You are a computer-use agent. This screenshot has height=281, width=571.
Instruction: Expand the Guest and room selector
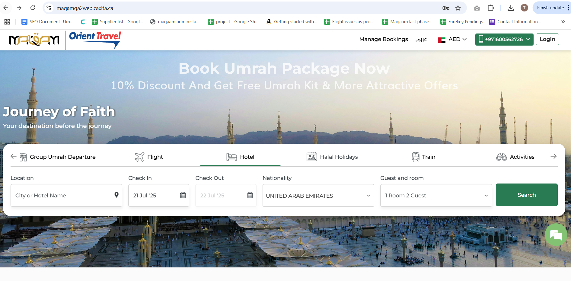point(436,196)
